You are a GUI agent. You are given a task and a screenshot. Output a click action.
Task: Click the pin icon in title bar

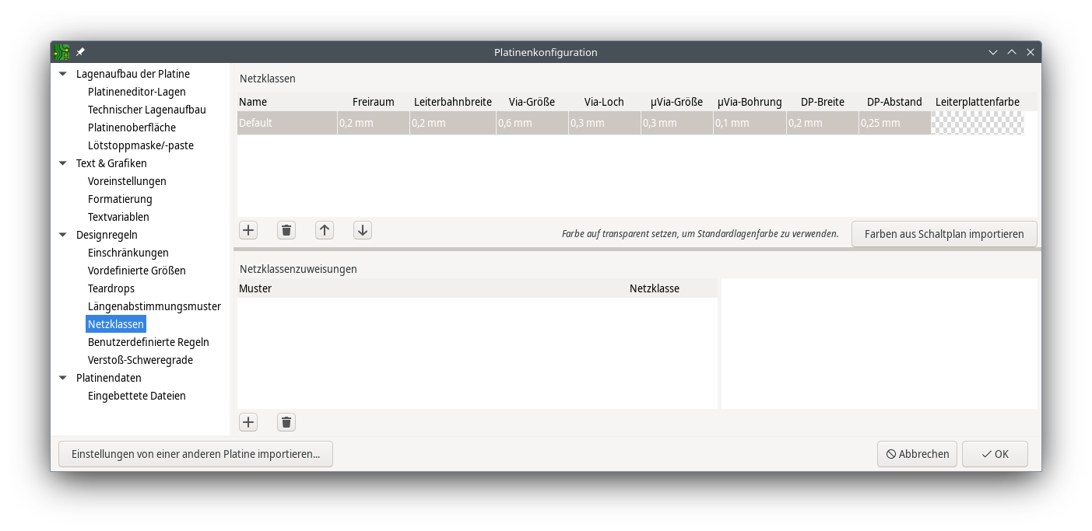click(x=80, y=52)
